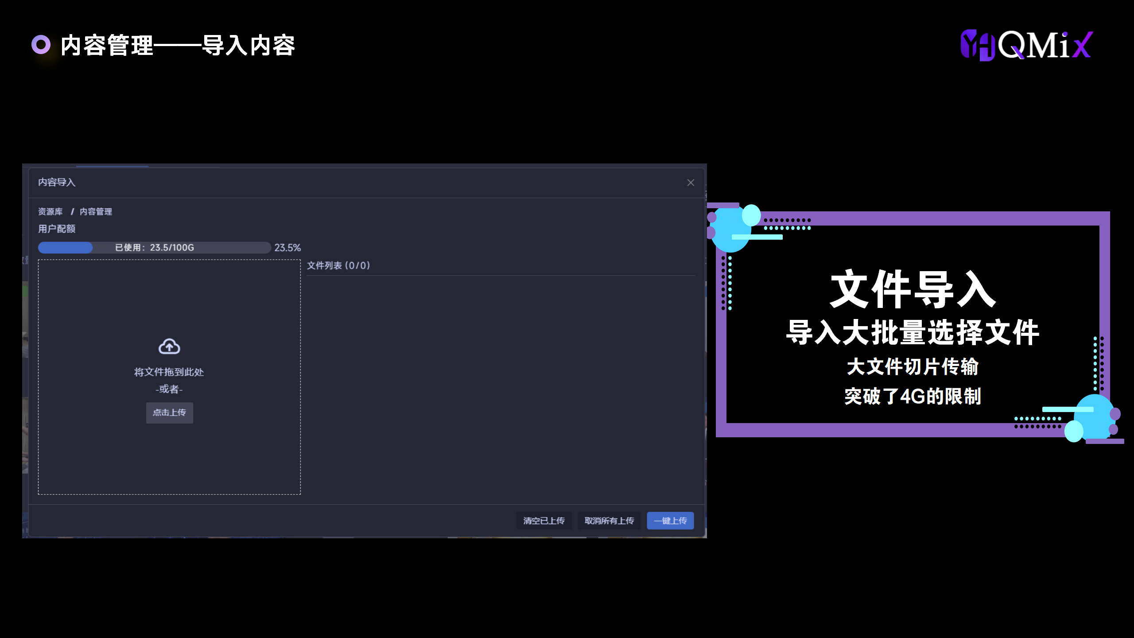
Task: Click the 文件列表 (0/0) header
Action: pyautogui.click(x=338, y=265)
